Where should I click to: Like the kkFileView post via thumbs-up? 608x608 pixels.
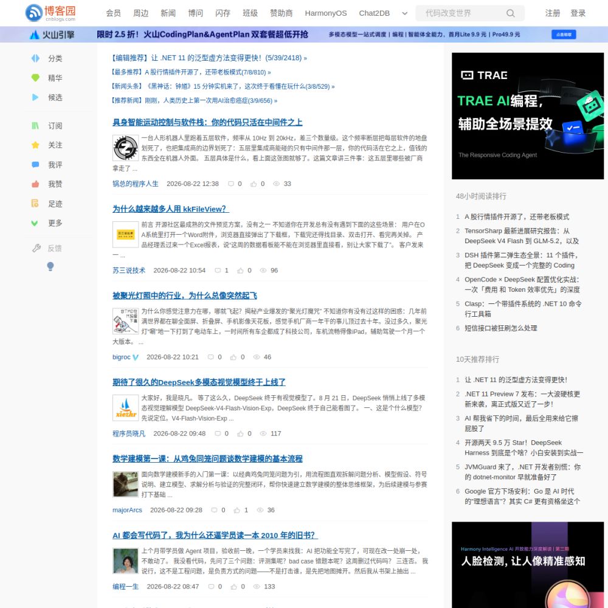[240, 271]
